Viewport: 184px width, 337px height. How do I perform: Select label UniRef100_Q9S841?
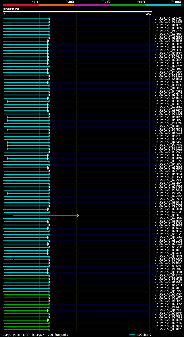click(168, 202)
